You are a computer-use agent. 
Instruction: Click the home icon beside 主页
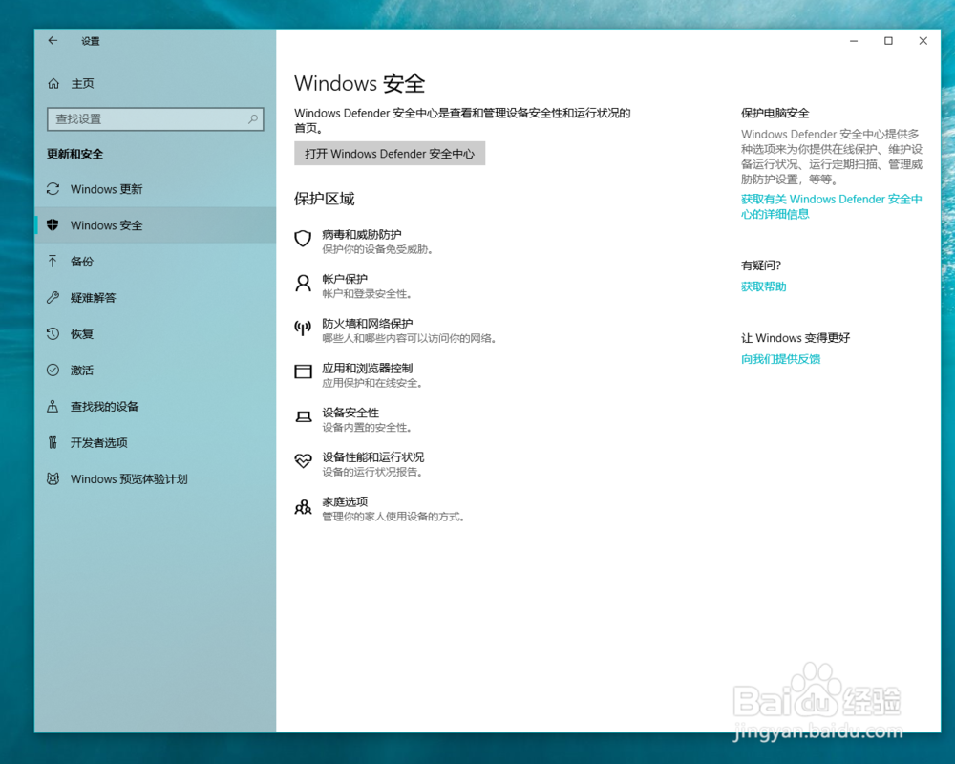click(x=53, y=83)
